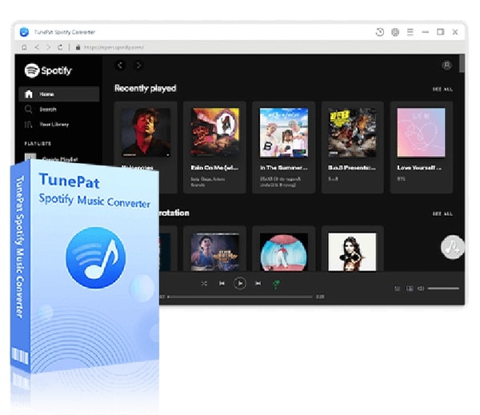Screen dimensions: 480x415
Task: Click the browser back arrow in address bar
Action: [37, 47]
